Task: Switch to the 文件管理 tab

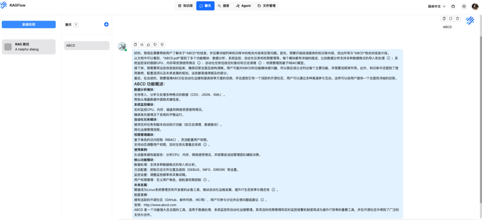Action: click(266, 6)
